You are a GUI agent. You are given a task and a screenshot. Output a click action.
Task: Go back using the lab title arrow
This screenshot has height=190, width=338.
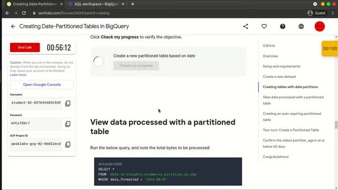point(13,26)
